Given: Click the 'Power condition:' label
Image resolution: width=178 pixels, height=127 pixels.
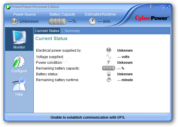Looking at the screenshot, I should click(x=49, y=63).
